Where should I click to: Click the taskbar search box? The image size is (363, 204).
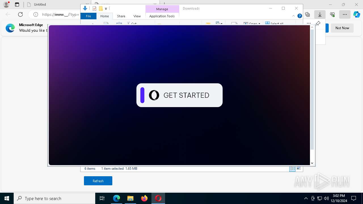click(54, 198)
